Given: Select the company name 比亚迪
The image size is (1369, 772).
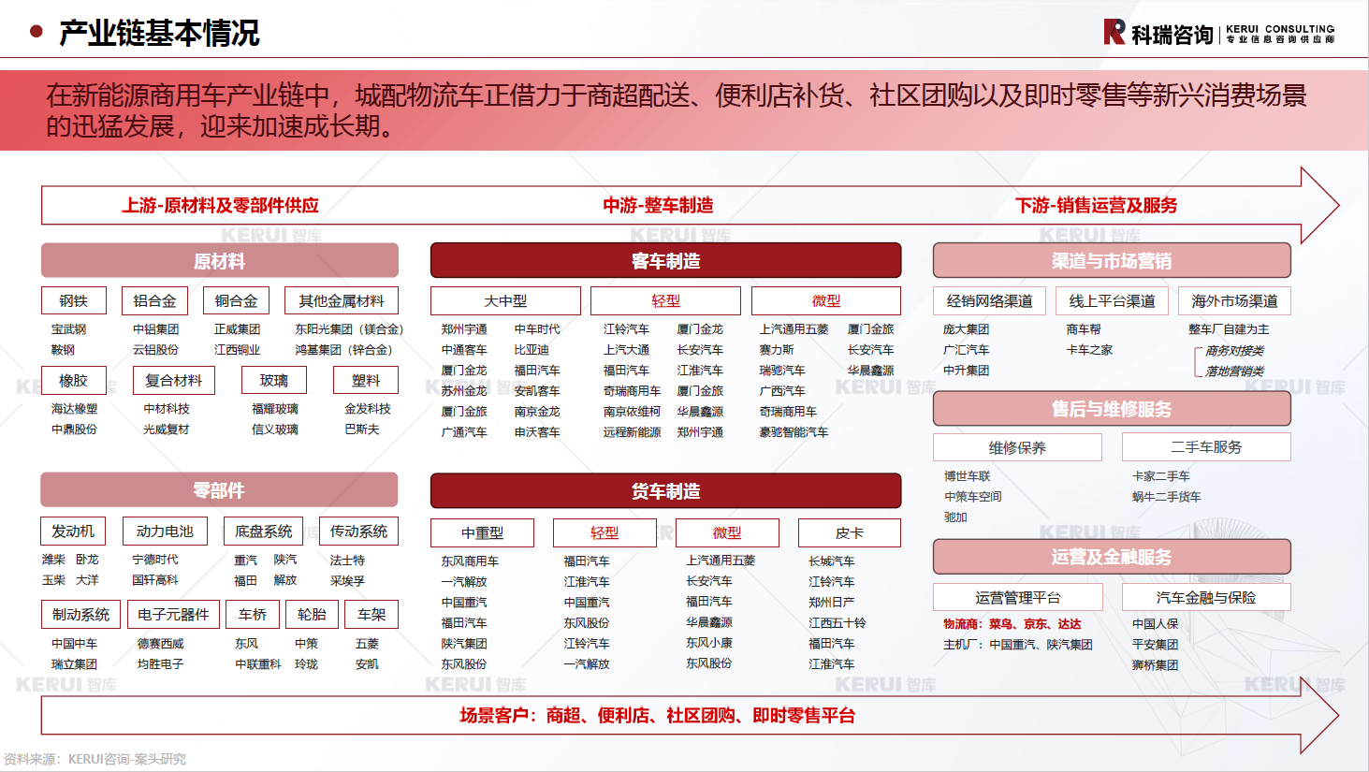Looking at the screenshot, I should [x=532, y=350].
